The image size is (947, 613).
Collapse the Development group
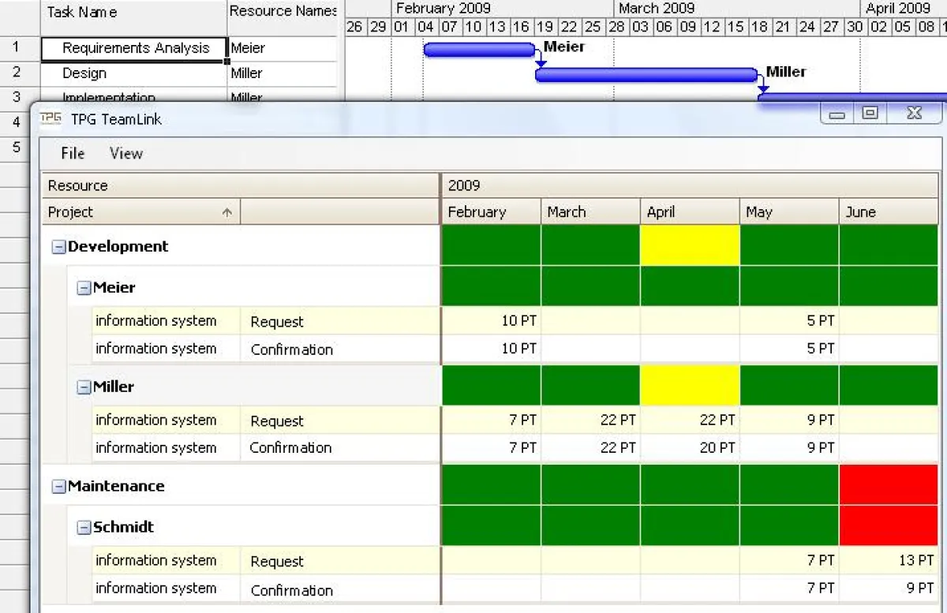coord(58,247)
